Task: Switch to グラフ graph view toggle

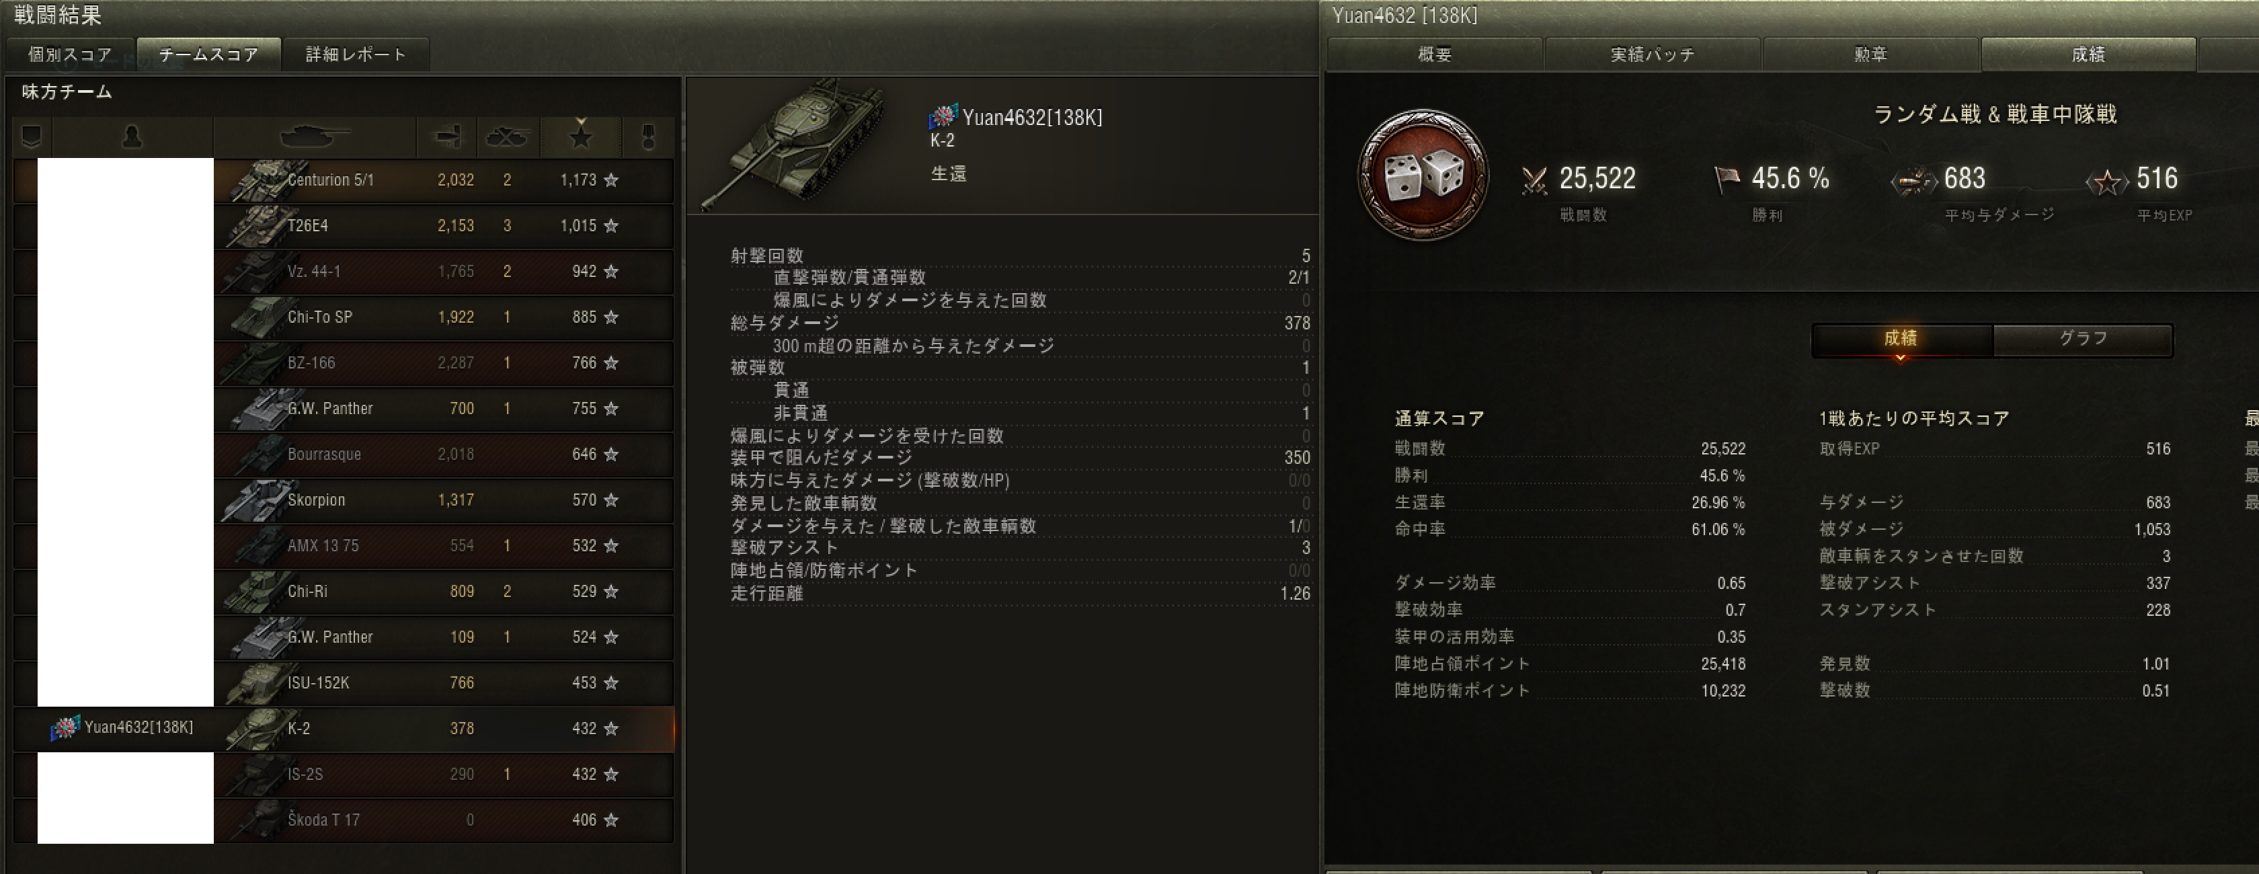Action: click(2083, 340)
